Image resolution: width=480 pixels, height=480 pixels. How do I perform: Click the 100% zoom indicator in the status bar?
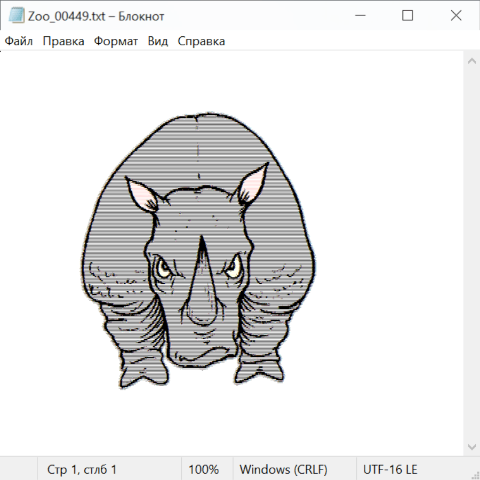click(204, 470)
